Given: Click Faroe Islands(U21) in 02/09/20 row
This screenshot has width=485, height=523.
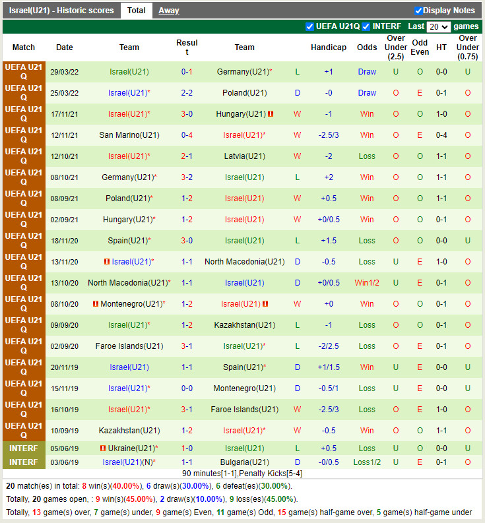Looking at the screenshot, I should coord(129,346).
